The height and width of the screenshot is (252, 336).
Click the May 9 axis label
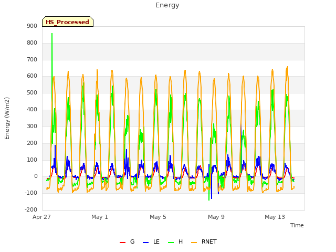click(x=216, y=217)
